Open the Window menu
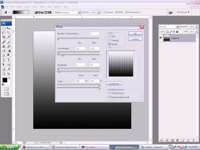The width and height of the screenshot is (200, 150). point(57,7)
